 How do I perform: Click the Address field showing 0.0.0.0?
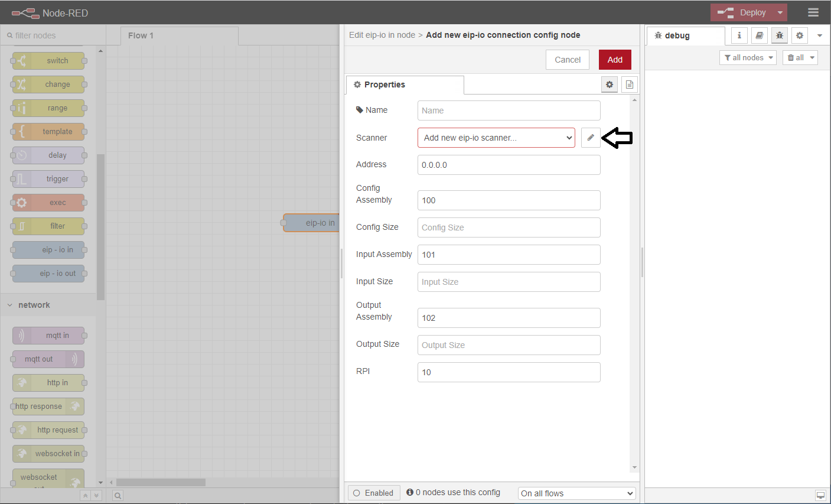tap(509, 165)
